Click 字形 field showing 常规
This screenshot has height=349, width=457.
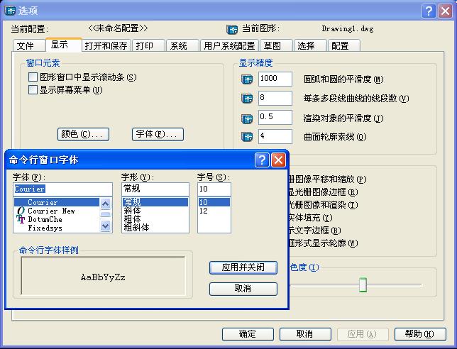155,189
